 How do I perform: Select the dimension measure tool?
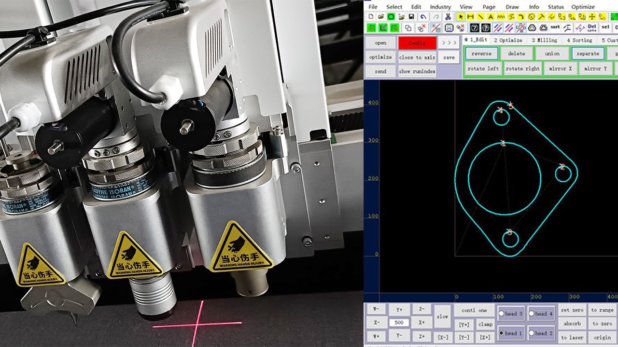pos(470,17)
